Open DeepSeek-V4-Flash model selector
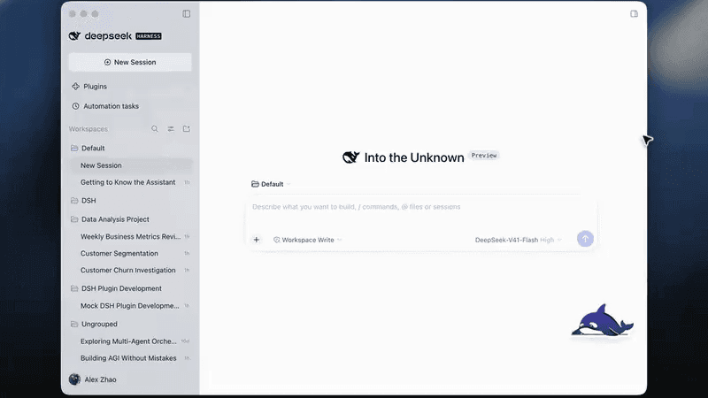The height and width of the screenshot is (398, 708). pos(519,240)
